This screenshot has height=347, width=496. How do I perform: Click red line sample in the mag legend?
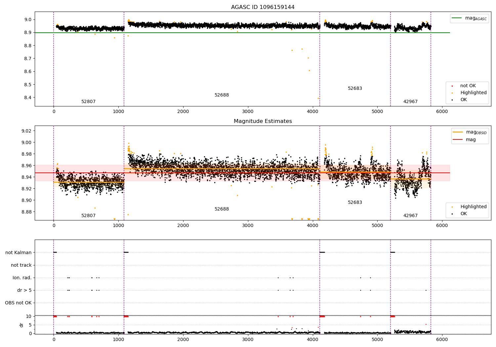coord(458,139)
